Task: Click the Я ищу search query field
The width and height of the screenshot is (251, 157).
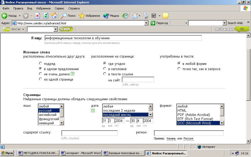Action: click(123, 38)
